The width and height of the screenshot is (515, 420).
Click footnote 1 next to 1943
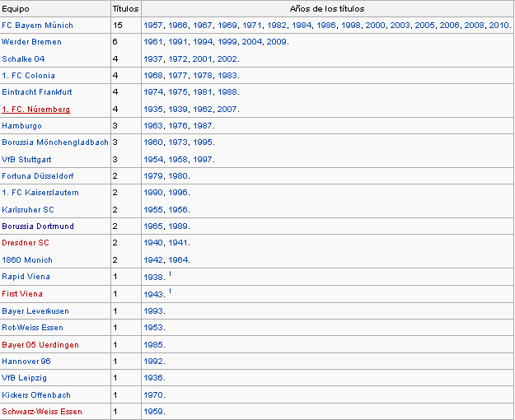[170, 291]
